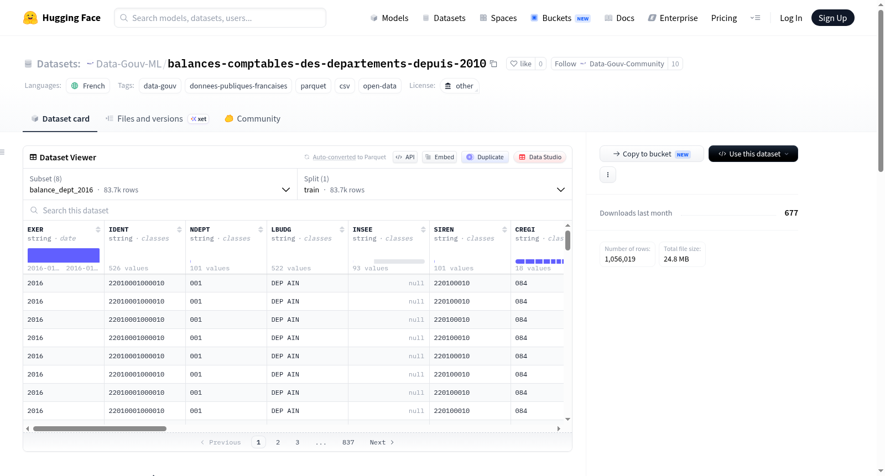Select the French language tag
The height and width of the screenshot is (476, 885).
[88, 86]
